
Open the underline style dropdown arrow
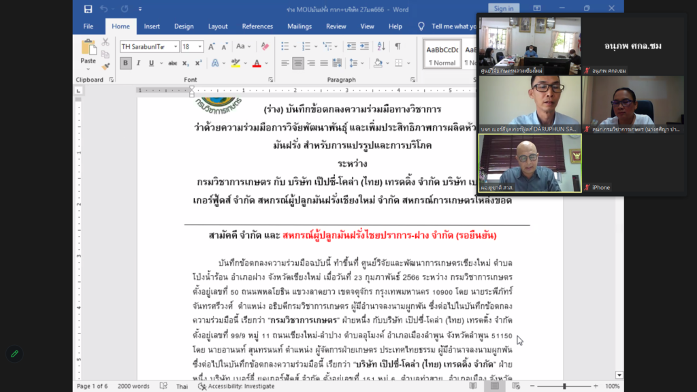(161, 63)
